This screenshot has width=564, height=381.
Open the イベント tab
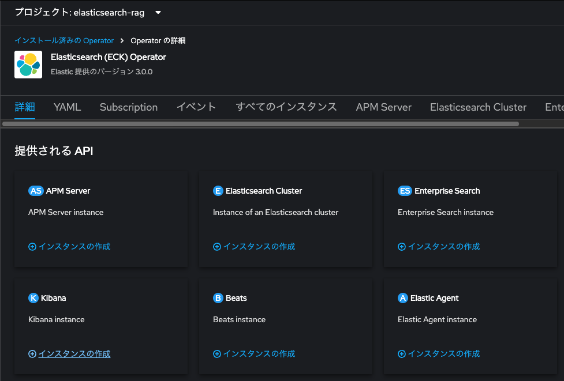tap(196, 107)
